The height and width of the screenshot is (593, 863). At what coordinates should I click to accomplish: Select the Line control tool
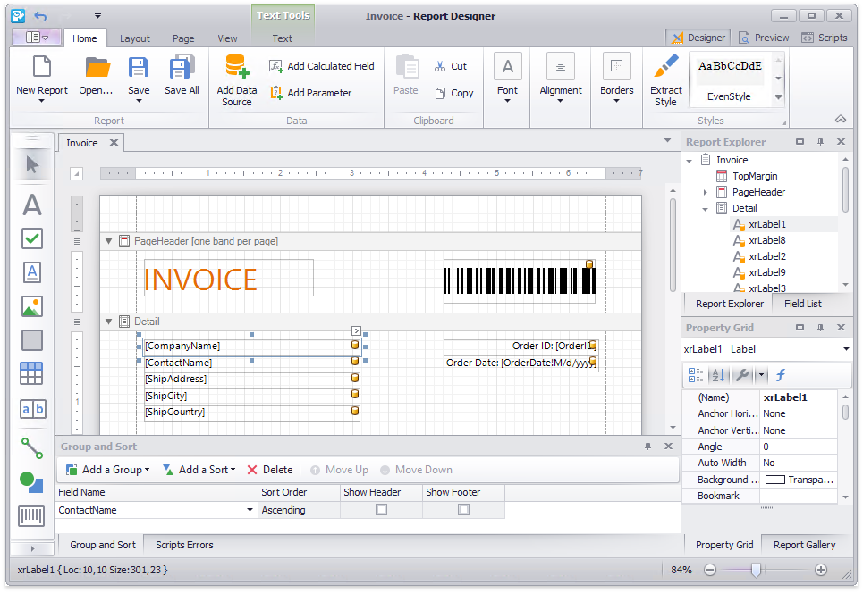tap(32, 448)
